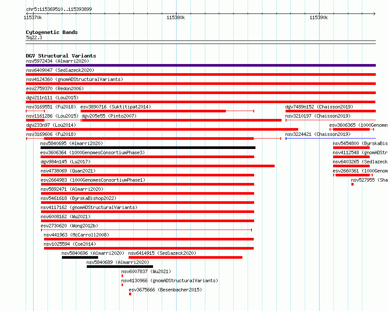Click the dgv984n145 (Lu2017) label

[65, 162]
